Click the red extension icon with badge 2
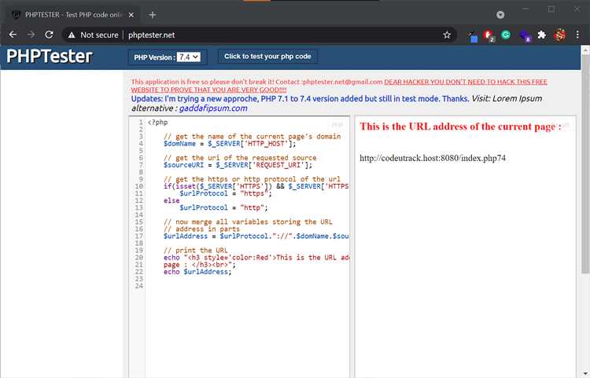 tap(489, 35)
